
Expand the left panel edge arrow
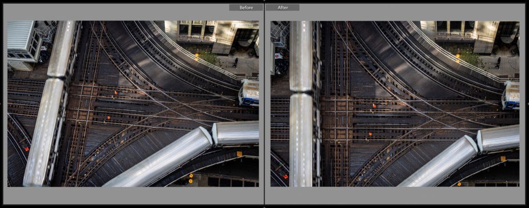[2, 104]
